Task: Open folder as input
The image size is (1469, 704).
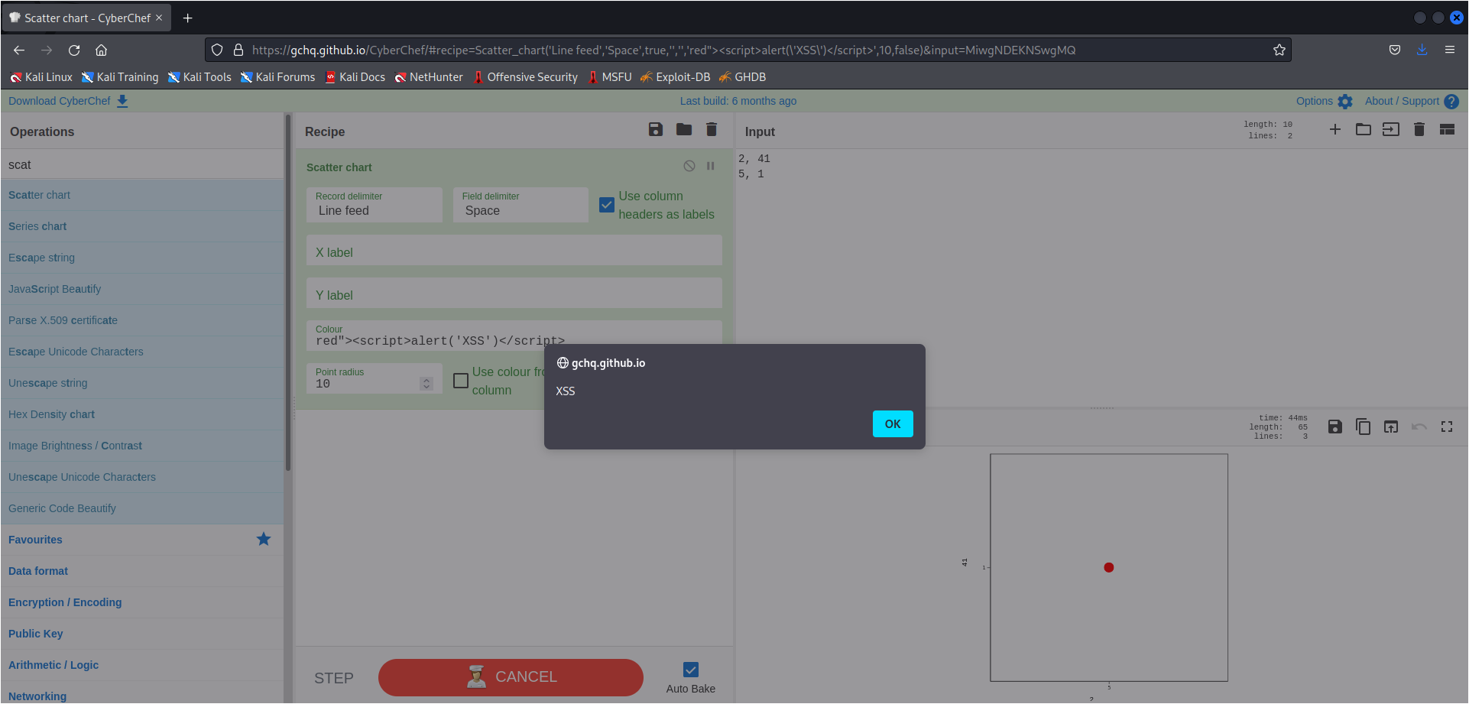Action: pos(1364,130)
